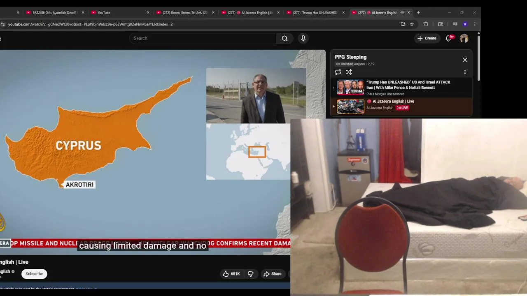This screenshot has width=527, height=296.
Task: Click the install/cast icon in the address bar
Action: coord(403,24)
